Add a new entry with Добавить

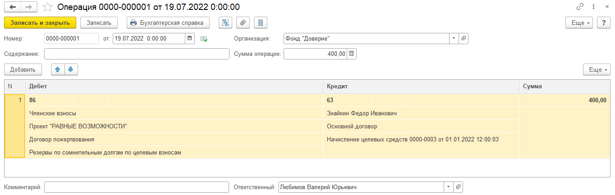pos(23,70)
